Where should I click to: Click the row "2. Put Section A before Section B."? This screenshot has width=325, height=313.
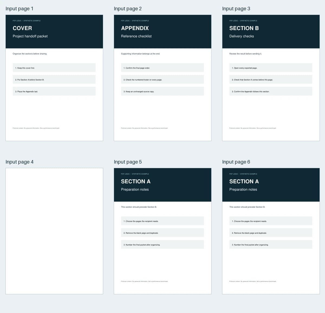(x=54, y=79)
